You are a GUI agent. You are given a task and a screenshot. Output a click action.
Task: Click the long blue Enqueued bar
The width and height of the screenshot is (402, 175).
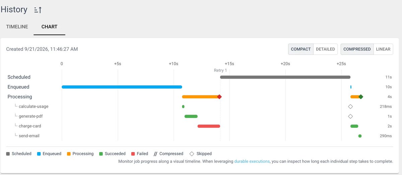[122, 87]
